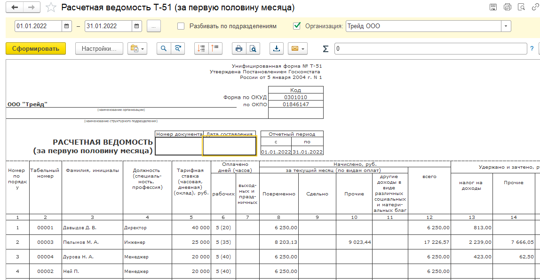The image size is (540, 280).
Task: Select the 'Дата составления' empty cell
Action: [230, 146]
